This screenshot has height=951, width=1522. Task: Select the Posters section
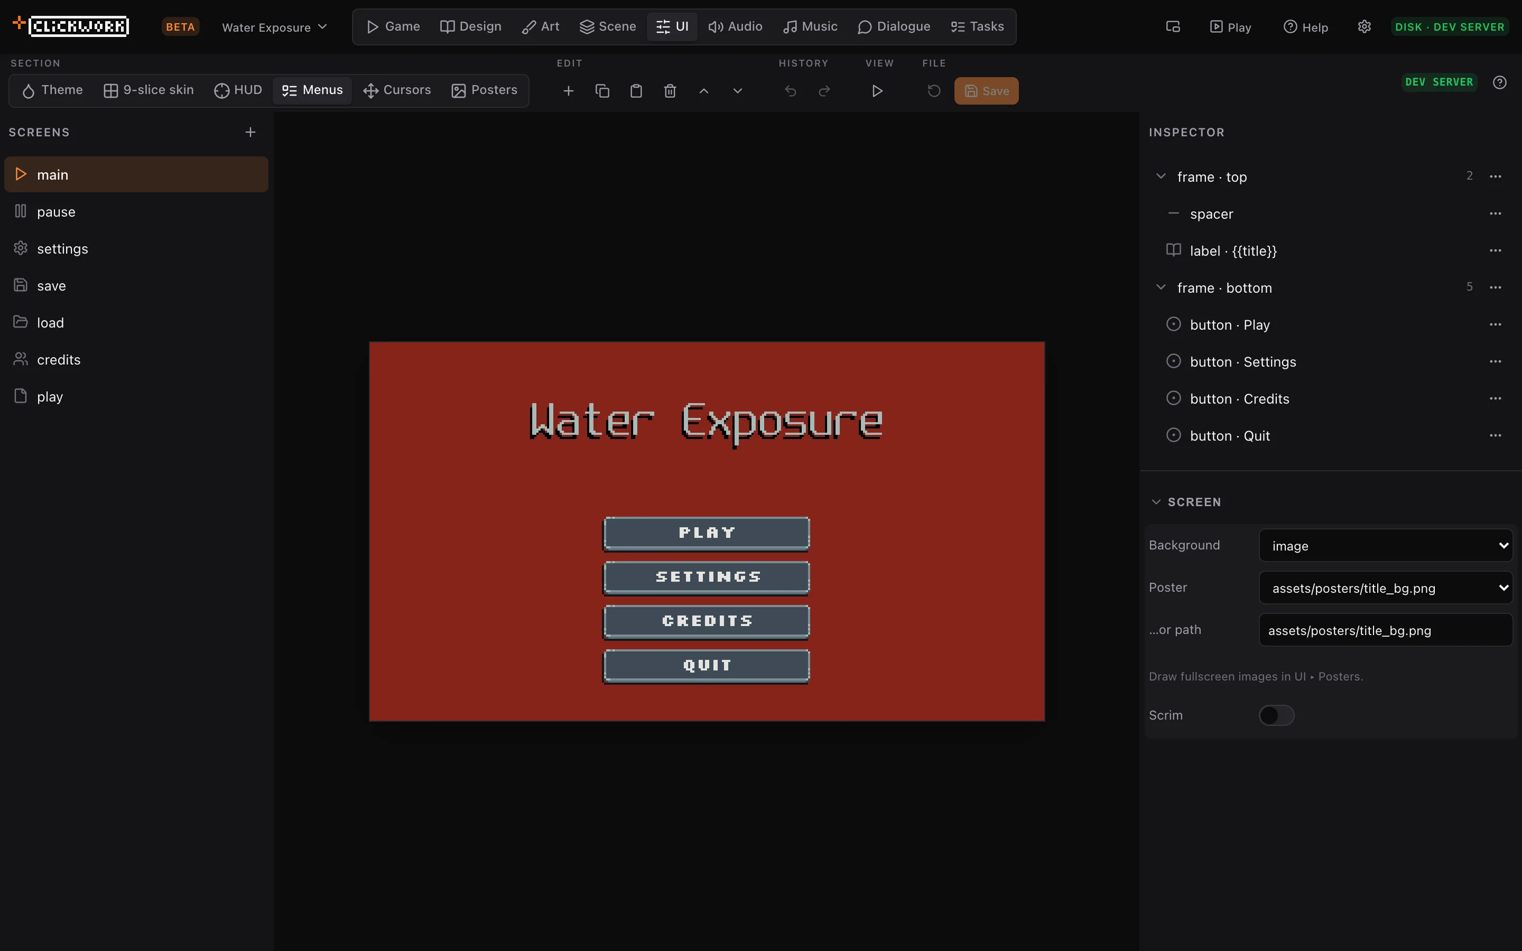(x=484, y=90)
